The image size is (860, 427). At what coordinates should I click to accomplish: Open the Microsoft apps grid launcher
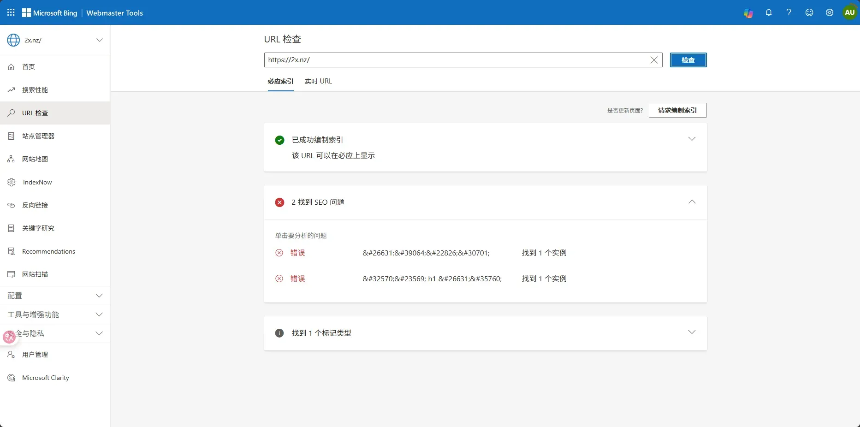pyautogui.click(x=11, y=12)
